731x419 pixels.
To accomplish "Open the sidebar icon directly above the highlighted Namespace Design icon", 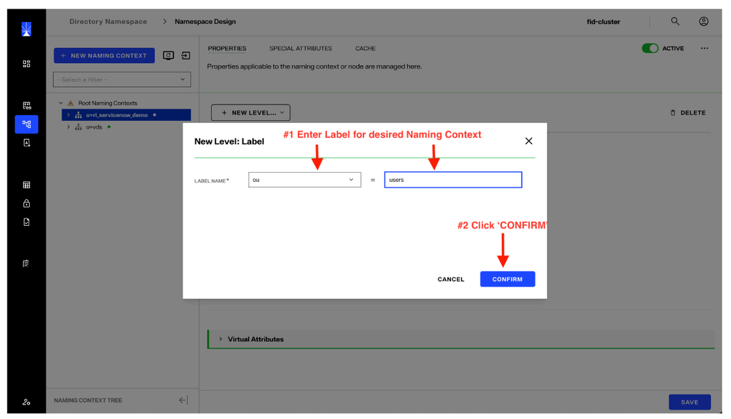I will pyautogui.click(x=27, y=106).
